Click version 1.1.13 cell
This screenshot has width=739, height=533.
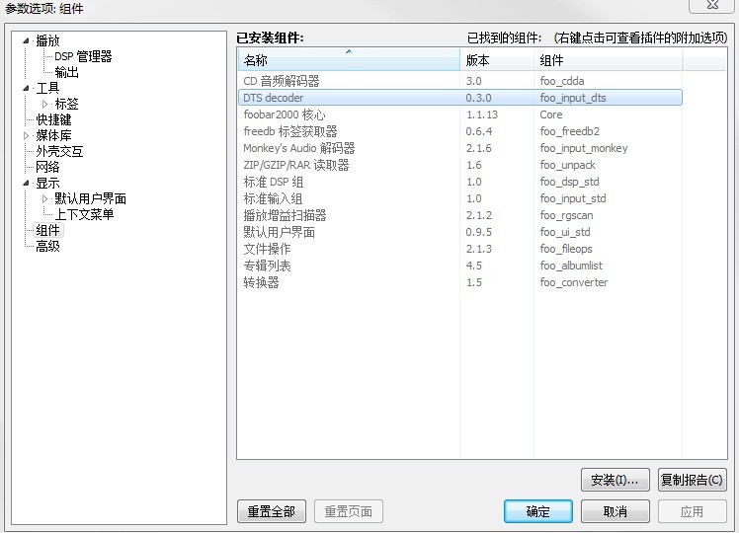[x=482, y=114]
